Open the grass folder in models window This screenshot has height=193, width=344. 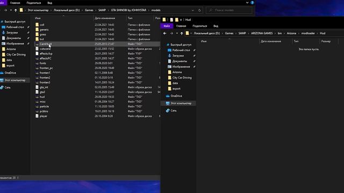pyautogui.click(x=43, y=34)
